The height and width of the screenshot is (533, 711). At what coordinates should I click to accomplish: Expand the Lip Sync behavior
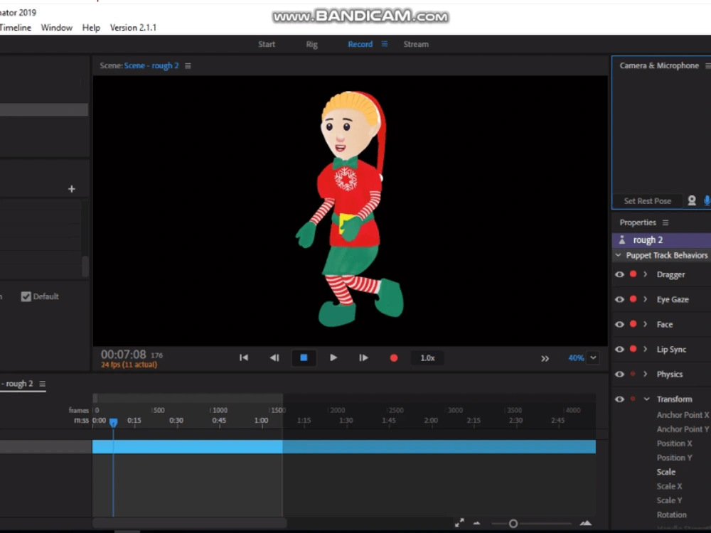tap(646, 349)
